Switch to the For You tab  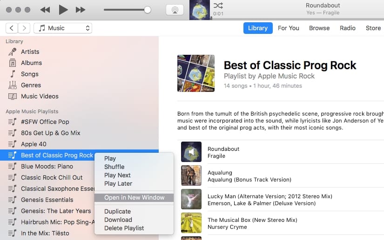coord(288,28)
